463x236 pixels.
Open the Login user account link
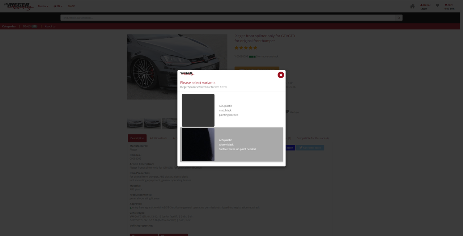(425, 7)
